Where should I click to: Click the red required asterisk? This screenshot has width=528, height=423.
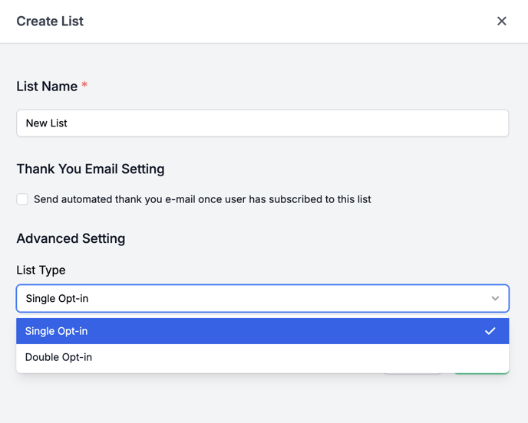(x=84, y=84)
